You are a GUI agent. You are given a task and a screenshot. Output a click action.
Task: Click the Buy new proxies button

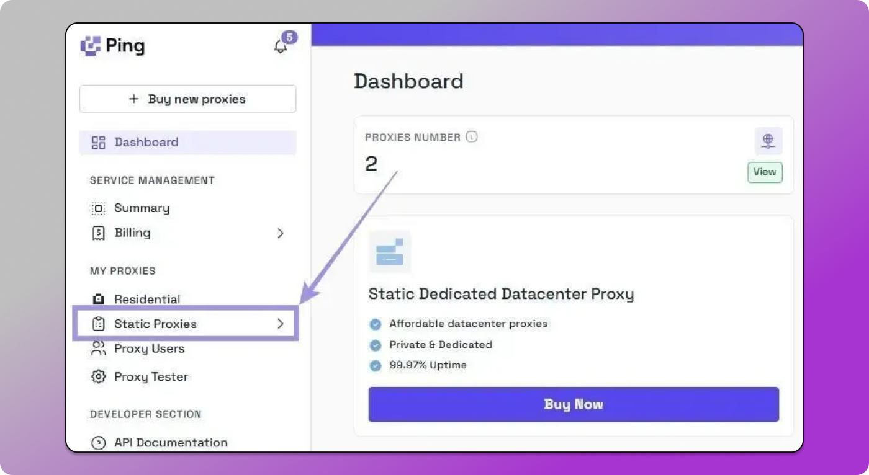point(187,99)
